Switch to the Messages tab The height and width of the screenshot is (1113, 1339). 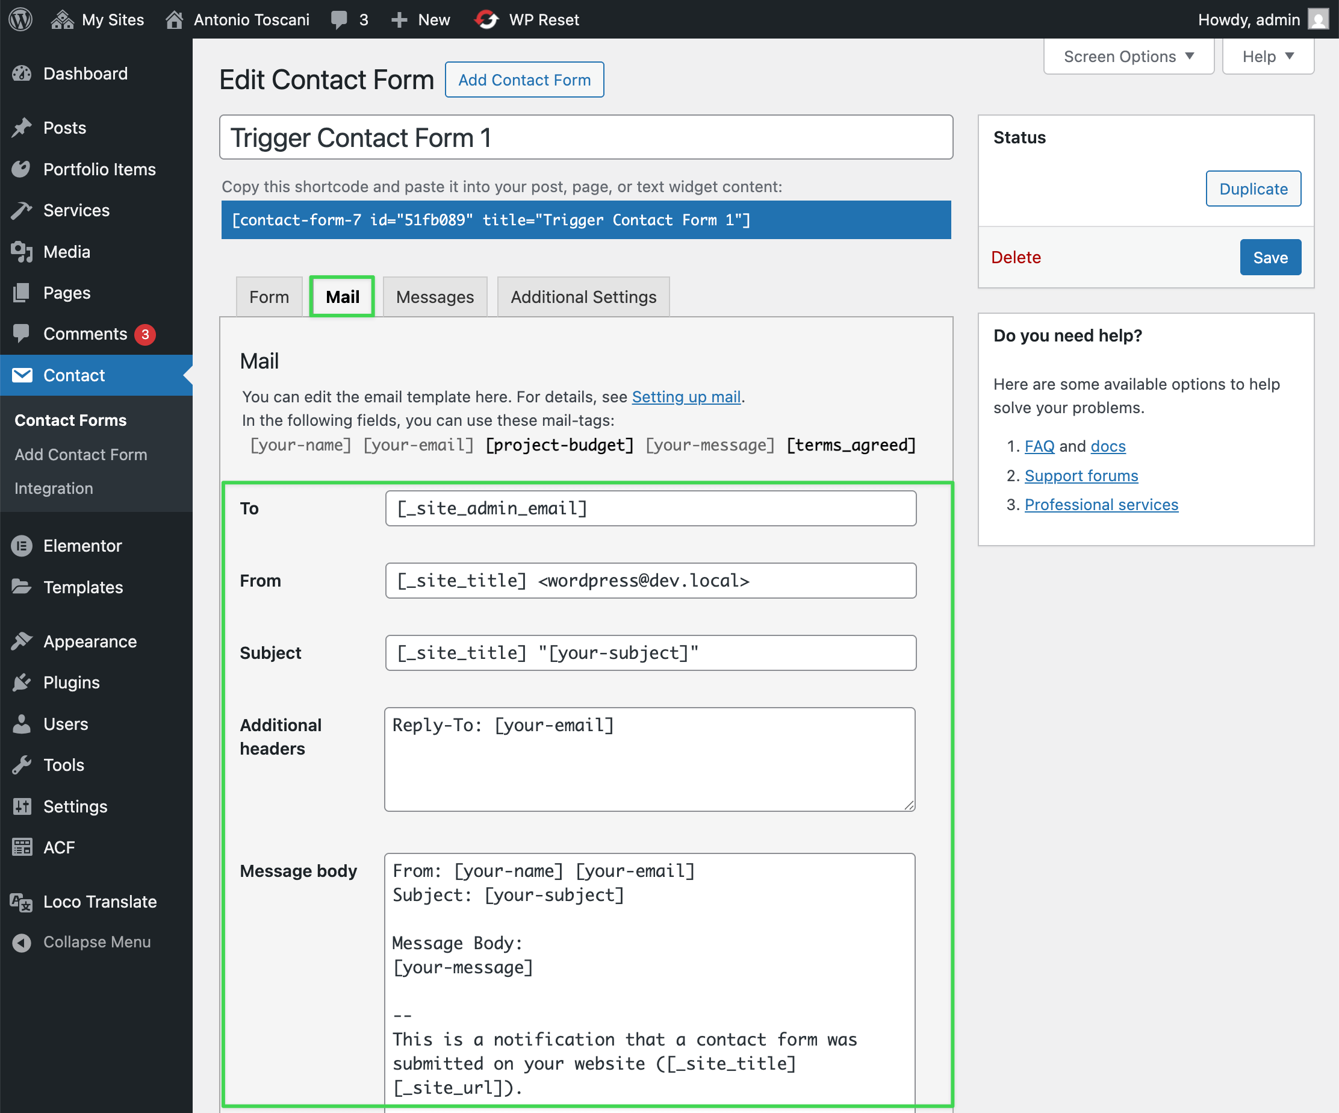[435, 298]
